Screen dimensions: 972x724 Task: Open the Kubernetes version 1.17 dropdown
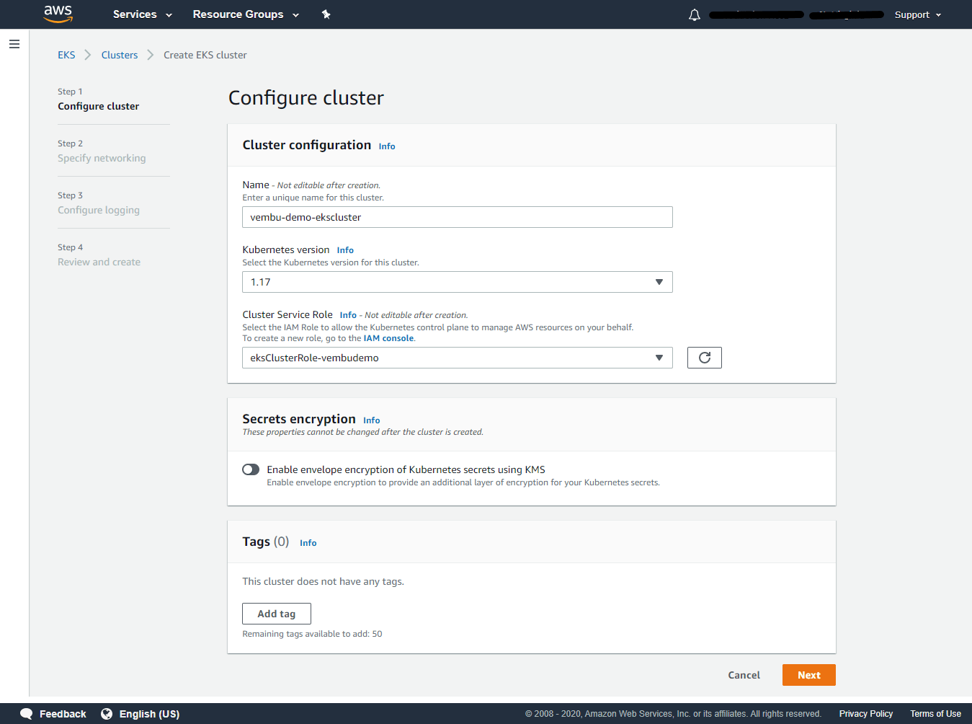[x=458, y=282]
